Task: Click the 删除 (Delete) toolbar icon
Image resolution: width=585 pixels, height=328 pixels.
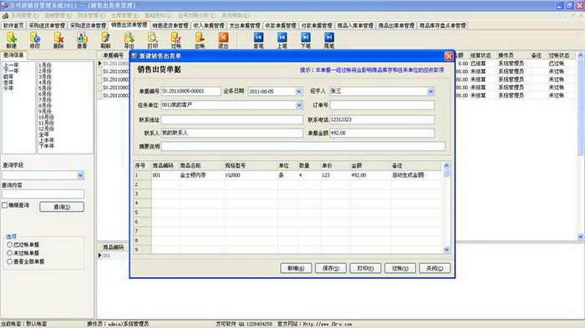Action: click(x=58, y=40)
